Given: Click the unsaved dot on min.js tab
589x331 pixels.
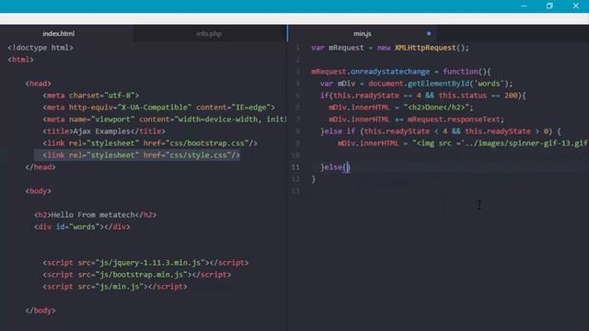Looking at the screenshot, I should 429,33.
